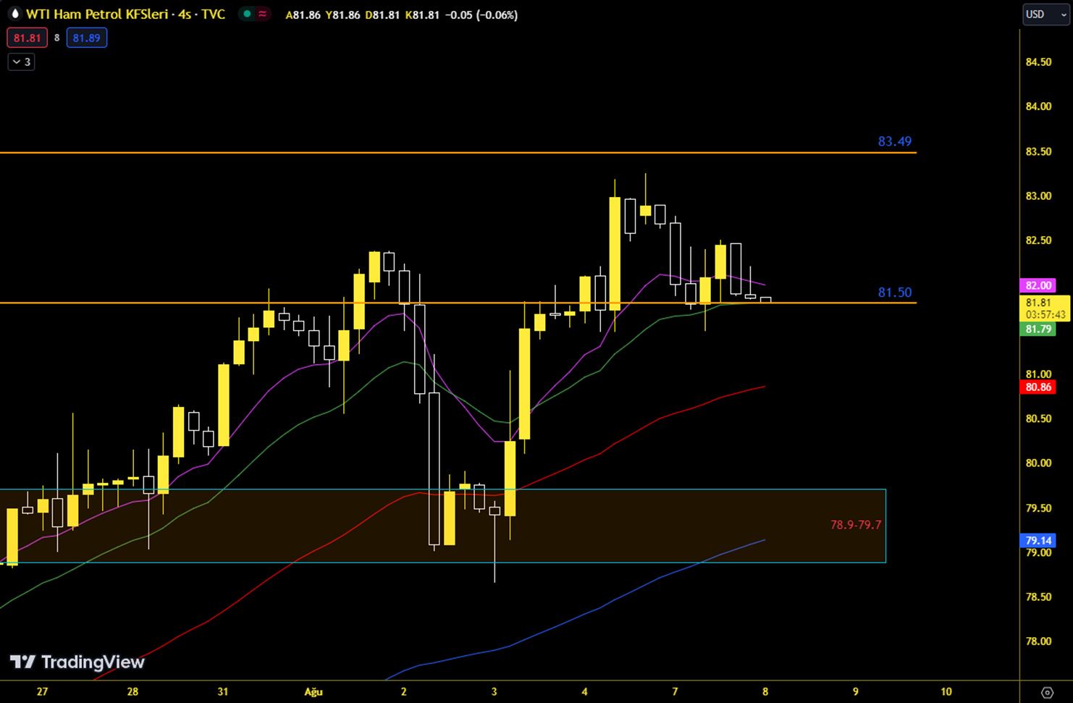The width and height of the screenshot is (1073, 703).
Task: Select the 81.50 horizontal line label
Action: click(895, 292)
